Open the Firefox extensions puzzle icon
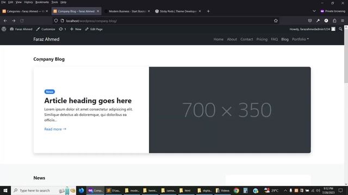 pyautogui.click(x=334, y=21)
